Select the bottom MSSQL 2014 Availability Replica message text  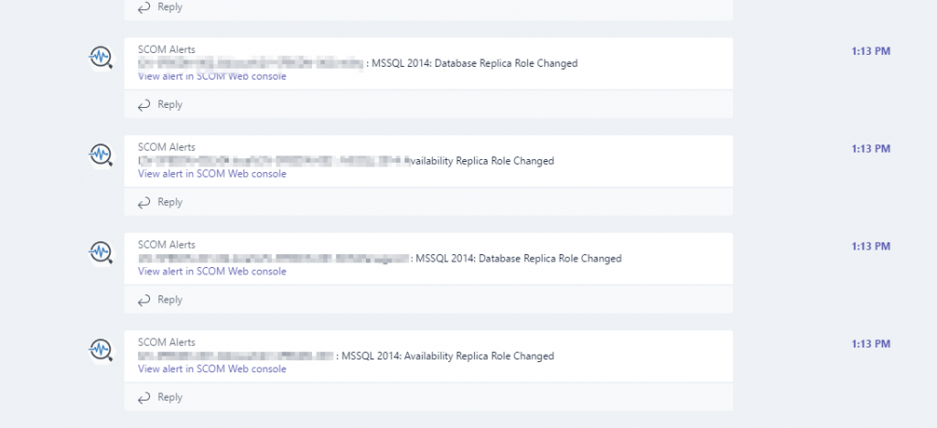pos(447,356)
